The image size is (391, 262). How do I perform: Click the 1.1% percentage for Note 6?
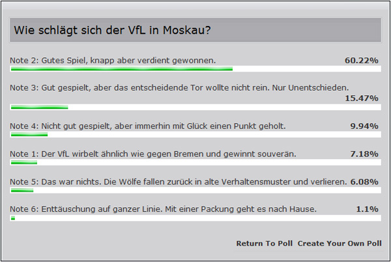point(367,209)
